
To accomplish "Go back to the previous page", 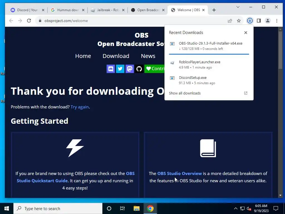I will point(11,21).
